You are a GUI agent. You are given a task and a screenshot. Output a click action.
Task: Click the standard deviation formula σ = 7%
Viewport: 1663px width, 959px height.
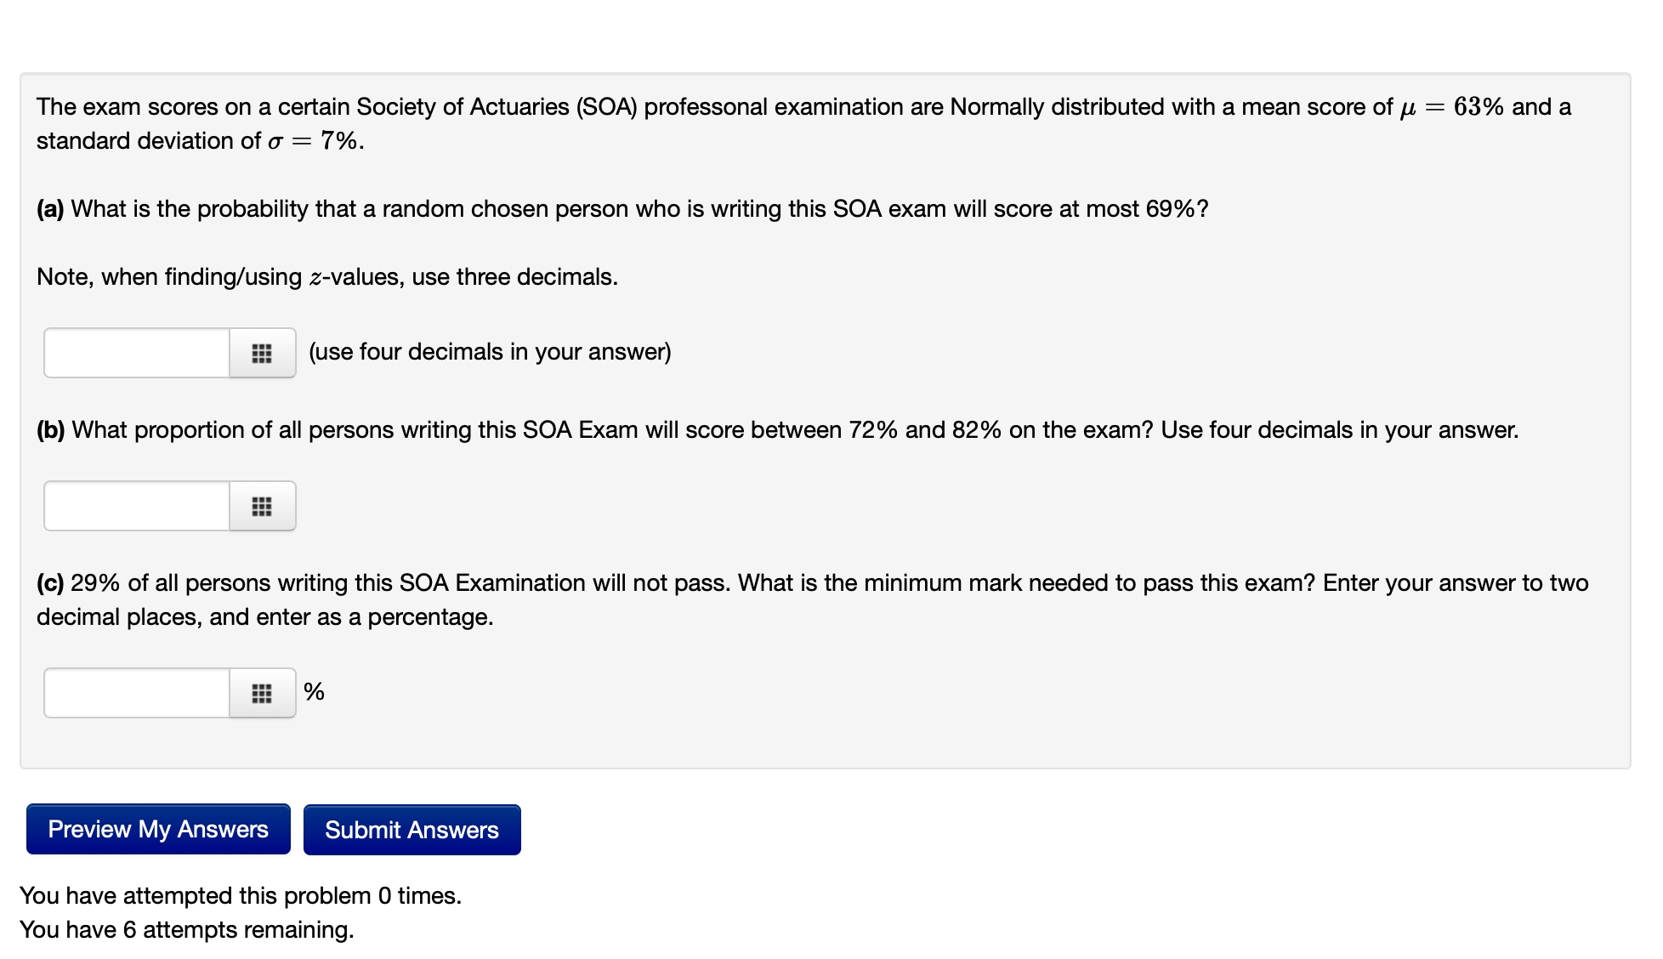tap(315, 141)
